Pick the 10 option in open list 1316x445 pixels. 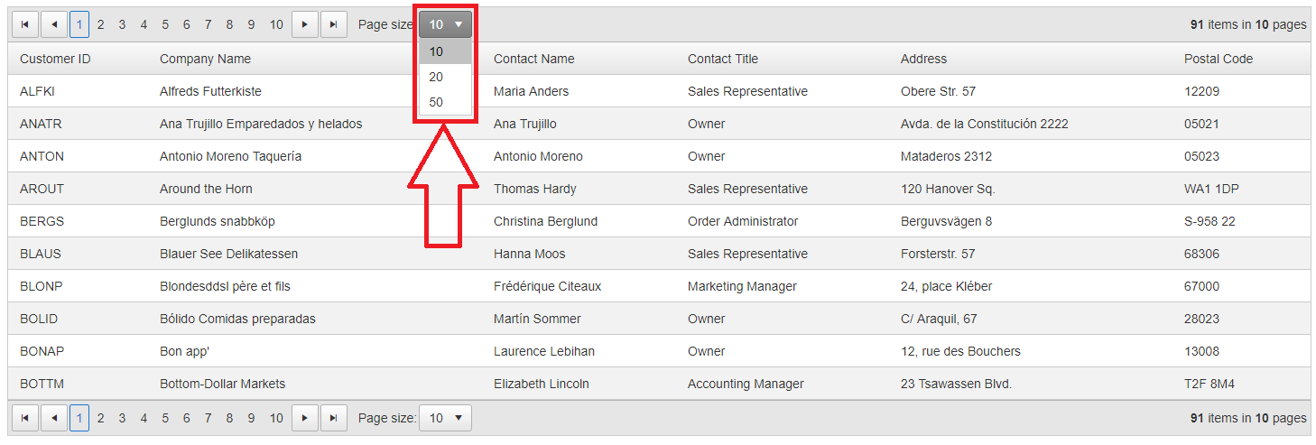coord(437,51)
